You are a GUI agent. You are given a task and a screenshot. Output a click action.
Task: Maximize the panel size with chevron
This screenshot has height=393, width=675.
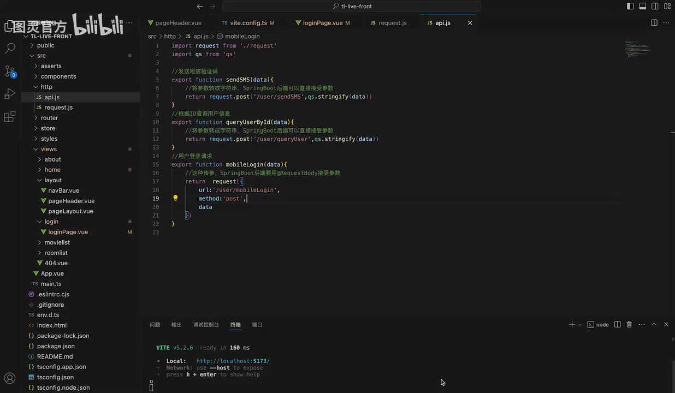point(654,324)
